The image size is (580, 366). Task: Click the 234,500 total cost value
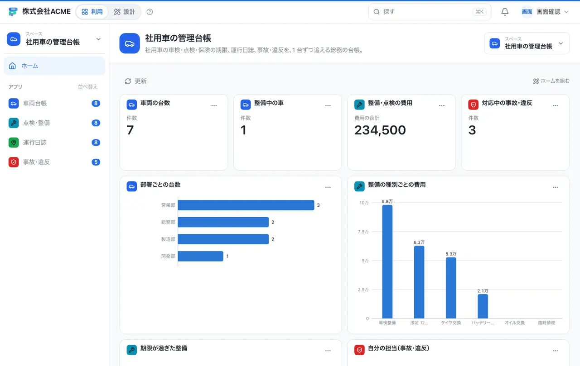380,130
